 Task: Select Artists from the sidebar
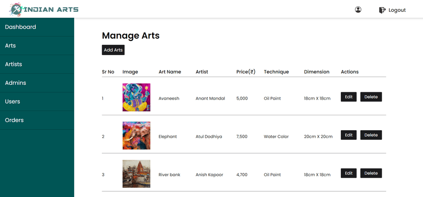(x=37, y=64)
